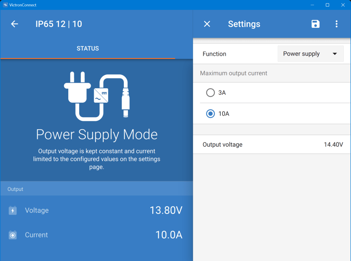Click the Settings panel title

(244, 24)
